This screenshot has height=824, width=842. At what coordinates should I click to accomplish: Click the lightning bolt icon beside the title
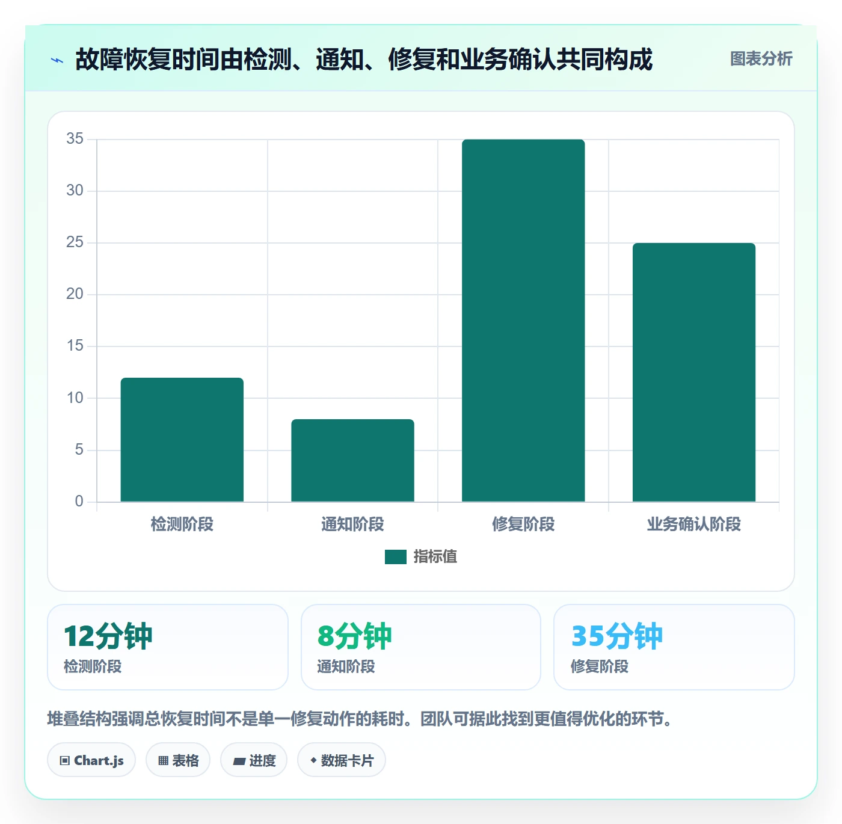point(57,60)
